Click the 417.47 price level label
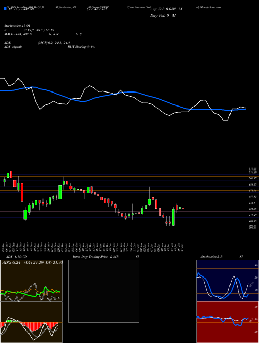This screenshot has width=259, height=343. (252, 215)
